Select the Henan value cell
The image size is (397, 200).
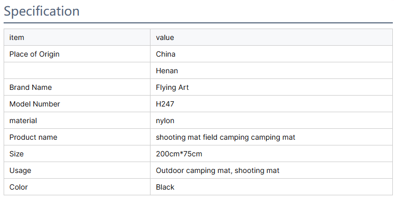271,71
